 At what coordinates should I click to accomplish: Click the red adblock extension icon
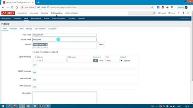[x=163, y=7]
